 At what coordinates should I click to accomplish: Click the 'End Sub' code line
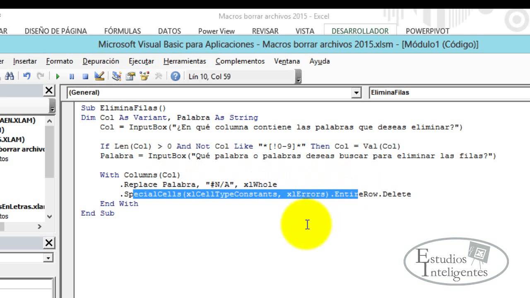[x=98, y=213]
